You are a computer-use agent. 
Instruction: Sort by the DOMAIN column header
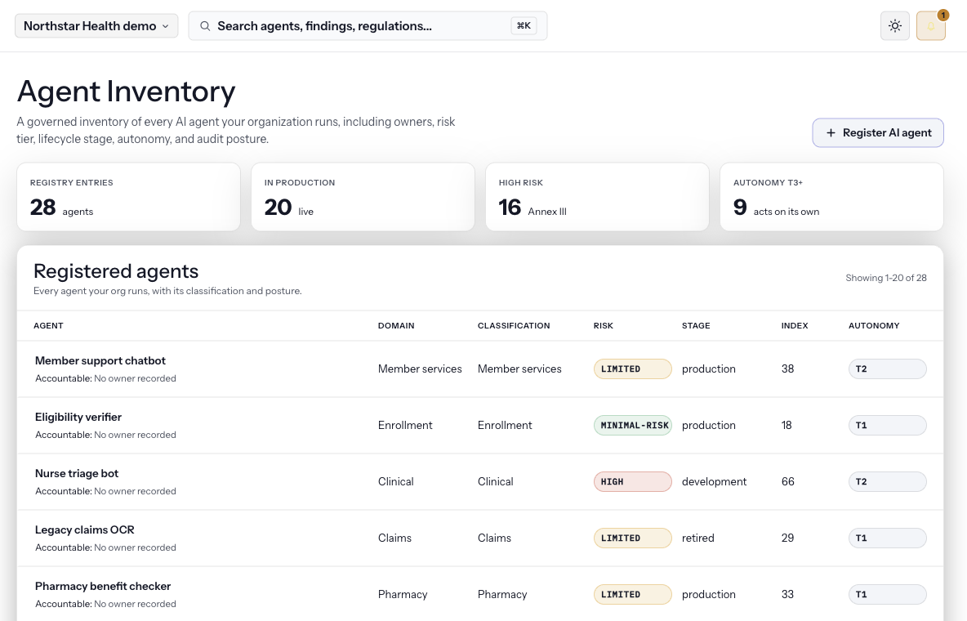(396, 325)
